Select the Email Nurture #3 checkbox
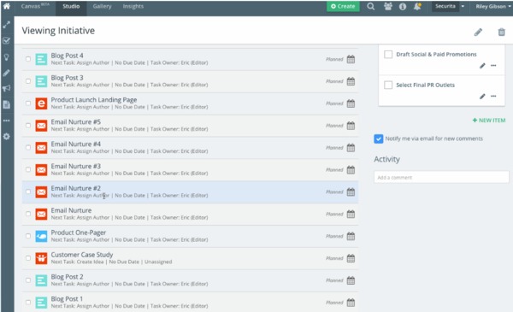 pos(28,169)
